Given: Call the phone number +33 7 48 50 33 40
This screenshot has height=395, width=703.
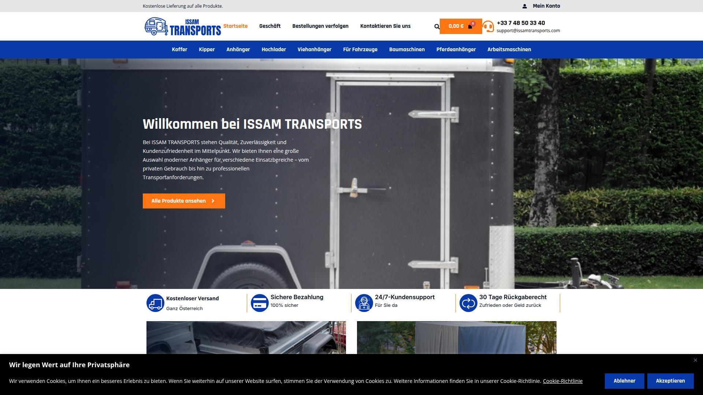Looking at the screenshot, I should [521, 23].
